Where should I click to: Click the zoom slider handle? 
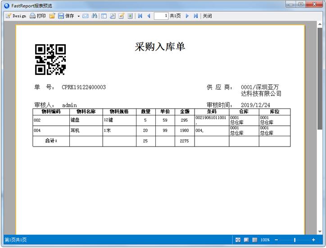click(x=294, y=240)
